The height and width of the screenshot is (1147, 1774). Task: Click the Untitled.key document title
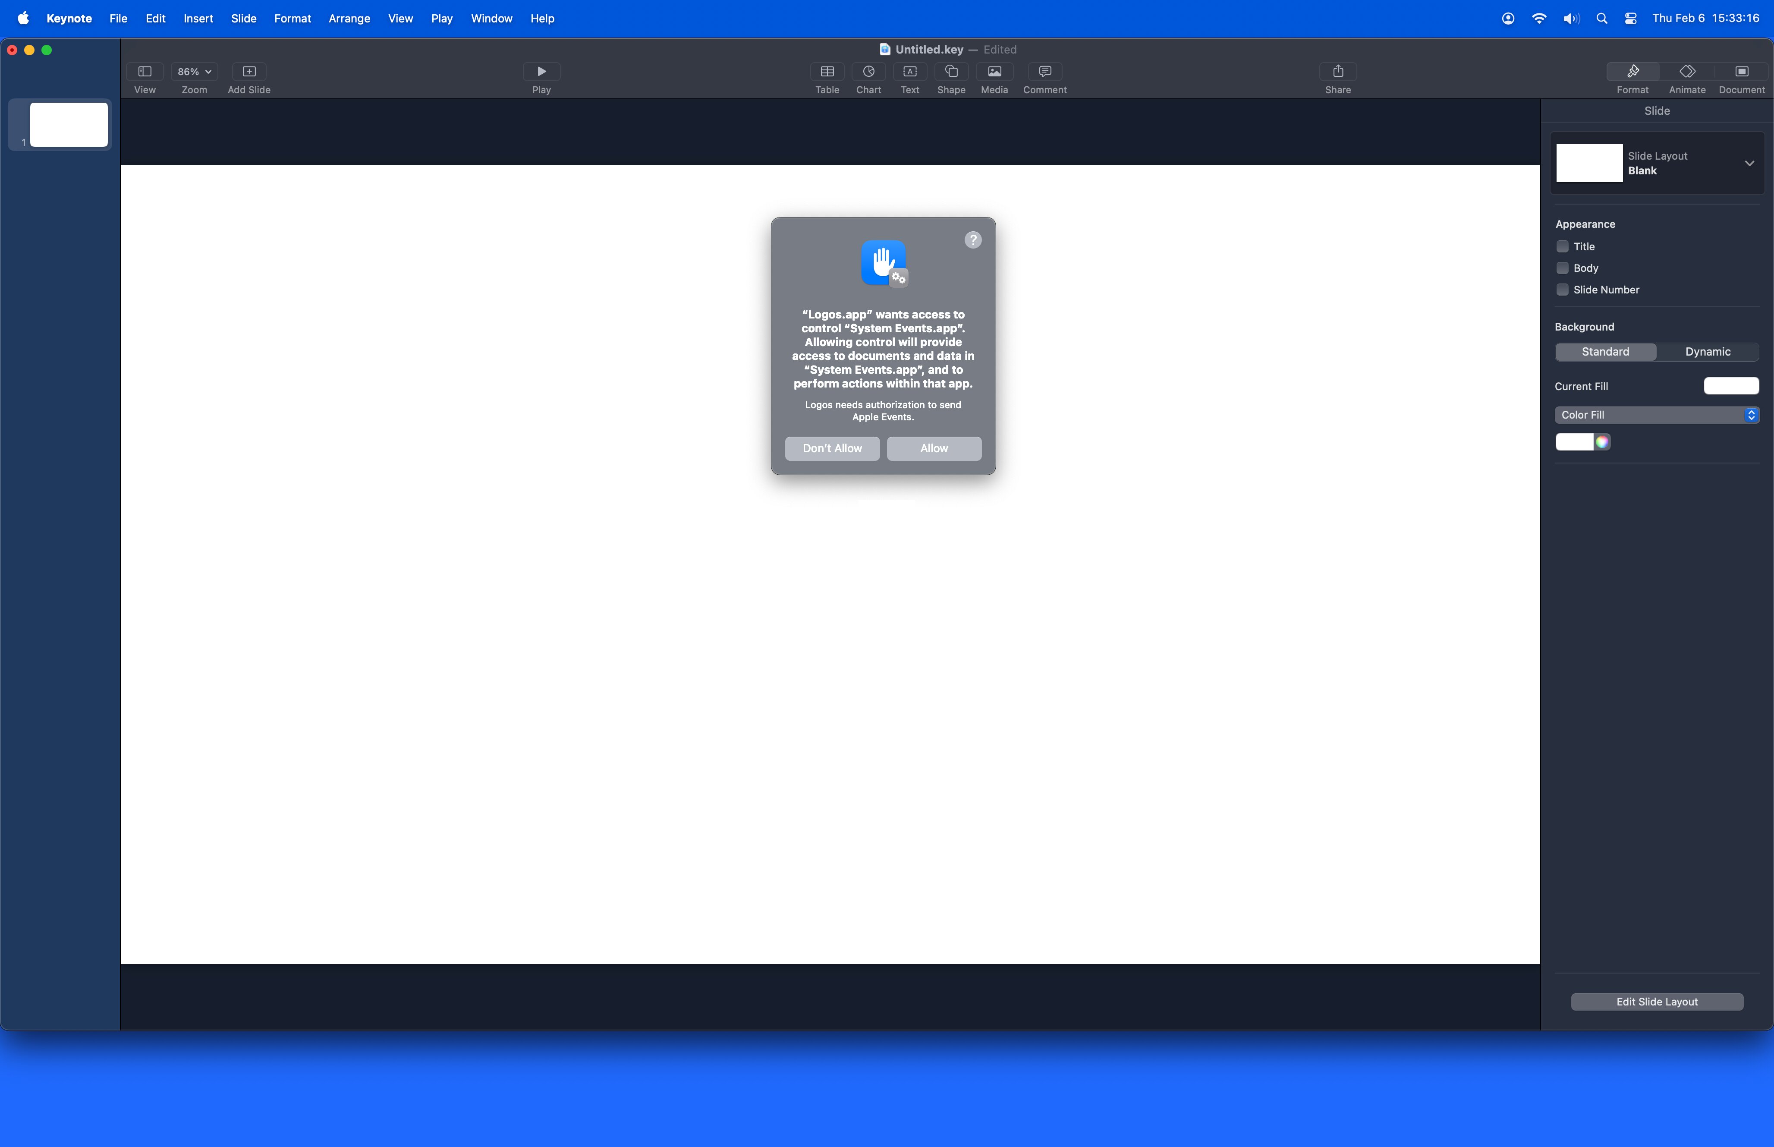pos(929,49)
